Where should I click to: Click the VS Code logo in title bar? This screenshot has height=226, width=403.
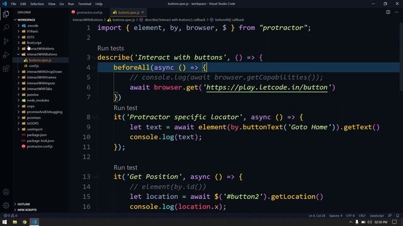[x=4, y=4]
